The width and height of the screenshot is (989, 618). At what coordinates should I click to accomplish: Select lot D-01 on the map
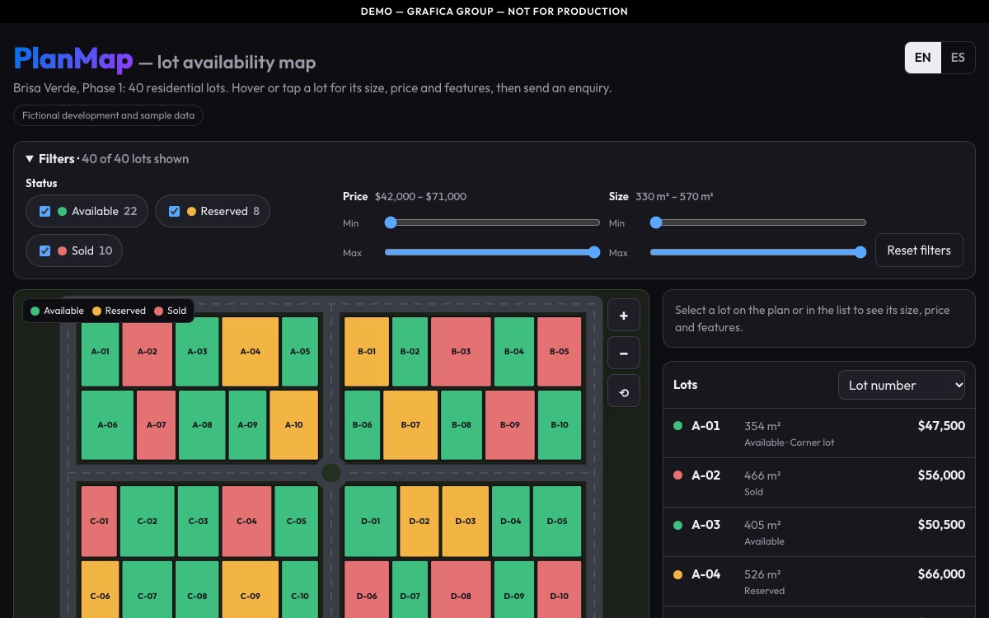click(x=371, y=522)
